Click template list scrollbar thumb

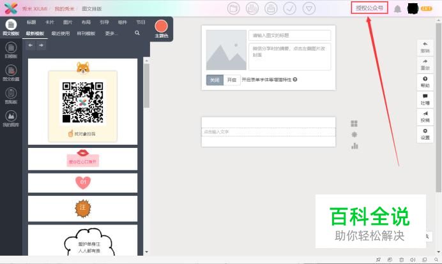pos(146,85)
